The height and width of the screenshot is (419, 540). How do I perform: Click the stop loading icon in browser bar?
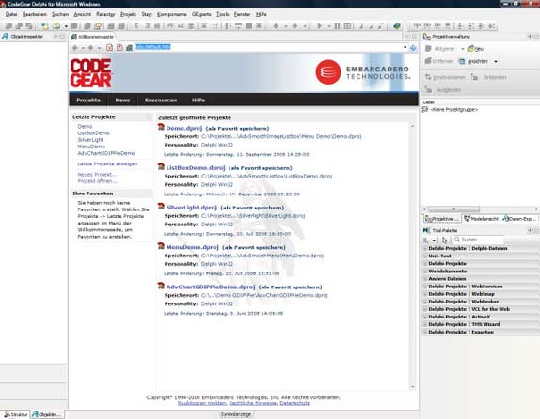click(x=109, y=48)
